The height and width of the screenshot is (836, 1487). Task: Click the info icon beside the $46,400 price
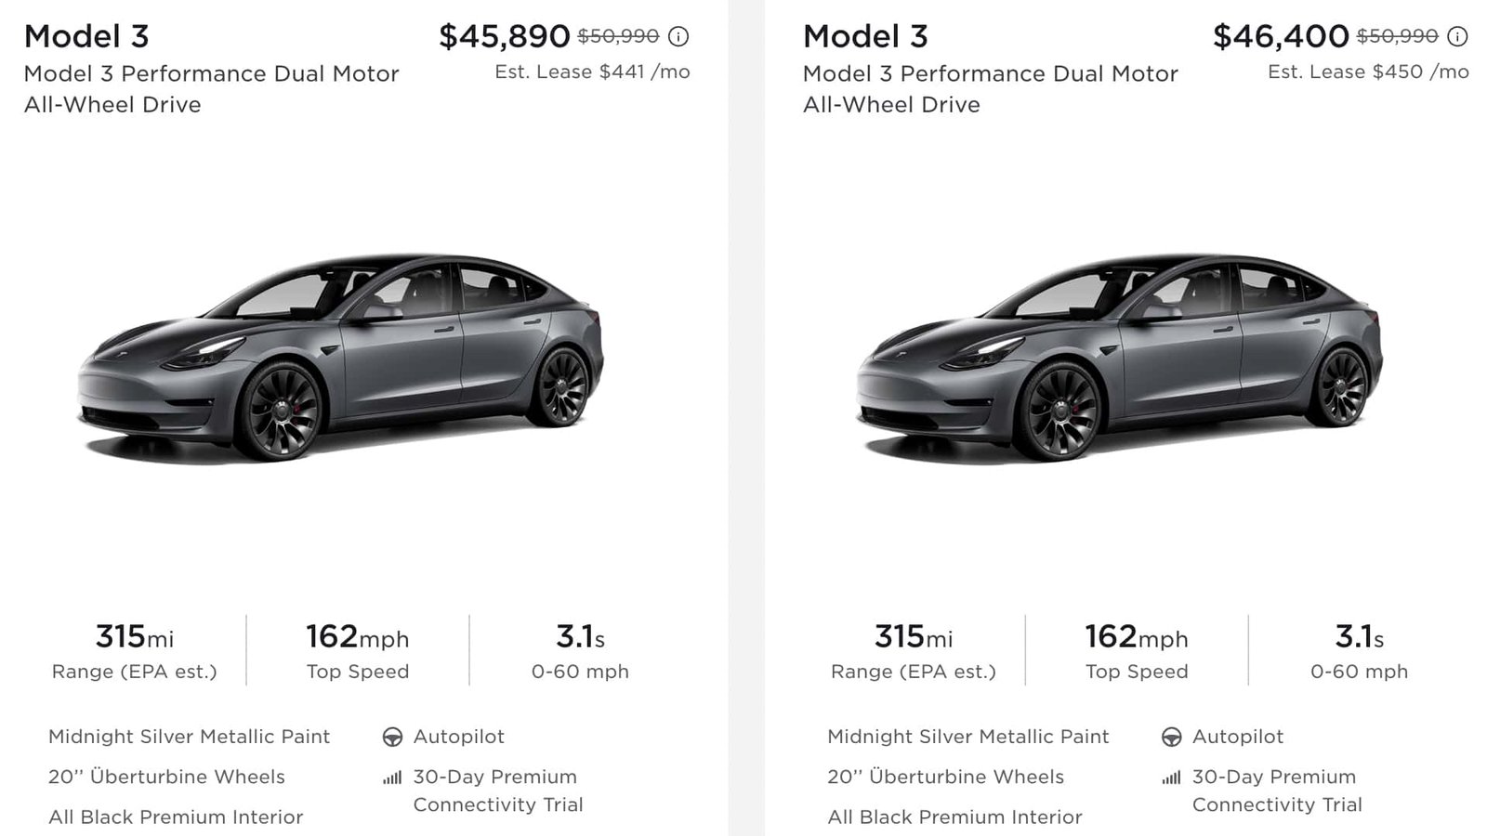(1458, 37)
